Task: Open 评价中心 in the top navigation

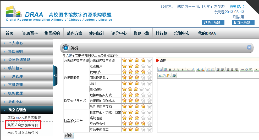Action: click(x=119, y=33)
